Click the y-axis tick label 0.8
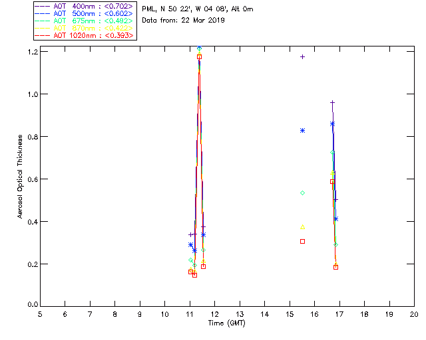Viewport: 426px width, 340px height. click(33, 136)
